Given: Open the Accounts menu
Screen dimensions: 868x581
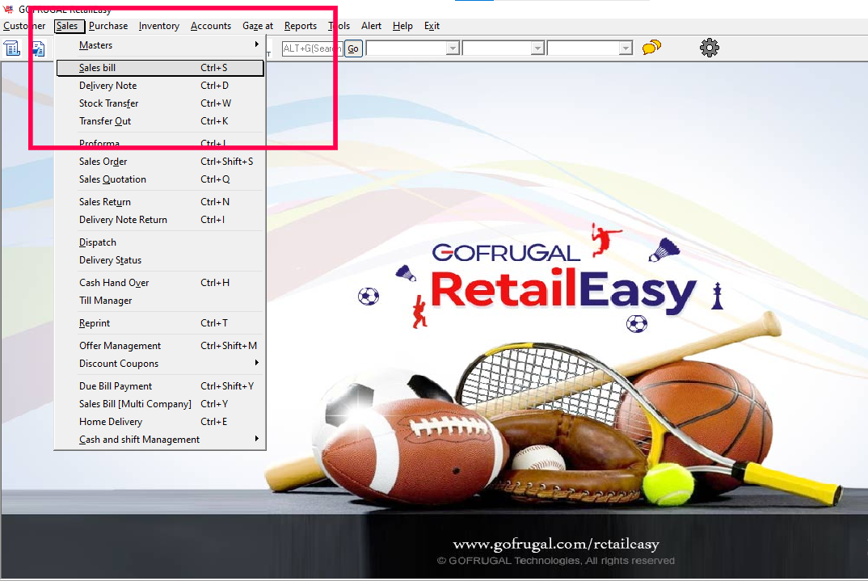Looking at the screenshot, I should [x=211, y=26].
